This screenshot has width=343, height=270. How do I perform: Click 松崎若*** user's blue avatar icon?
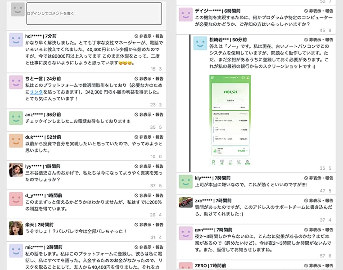click(x=200, y=44)
